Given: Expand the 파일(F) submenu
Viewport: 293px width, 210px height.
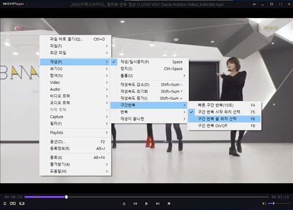Looking at the screenshot, I should point(76,46).
